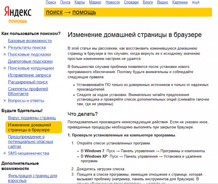Click the Будьте бдительны! section heading
This screenshot has width=218, height=184.
(x=22, y=111)
